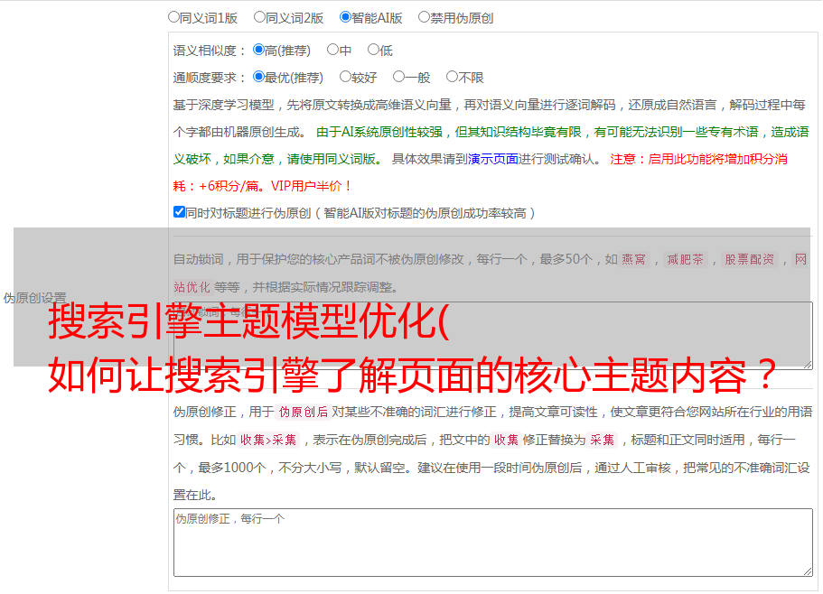Click the 伪原创修正 textarea resize handle
Image resolution: width=823 pixels, height=594 pixels.
808,571
